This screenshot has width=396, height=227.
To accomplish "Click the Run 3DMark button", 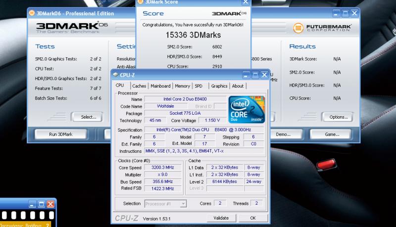I will tap(60, 134).
